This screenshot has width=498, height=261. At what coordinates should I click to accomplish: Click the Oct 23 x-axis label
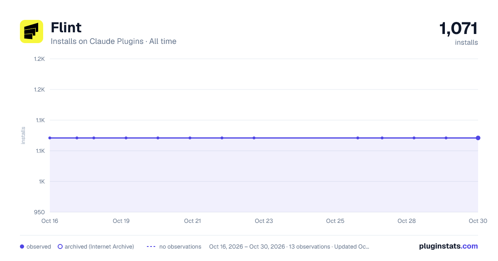264,221
